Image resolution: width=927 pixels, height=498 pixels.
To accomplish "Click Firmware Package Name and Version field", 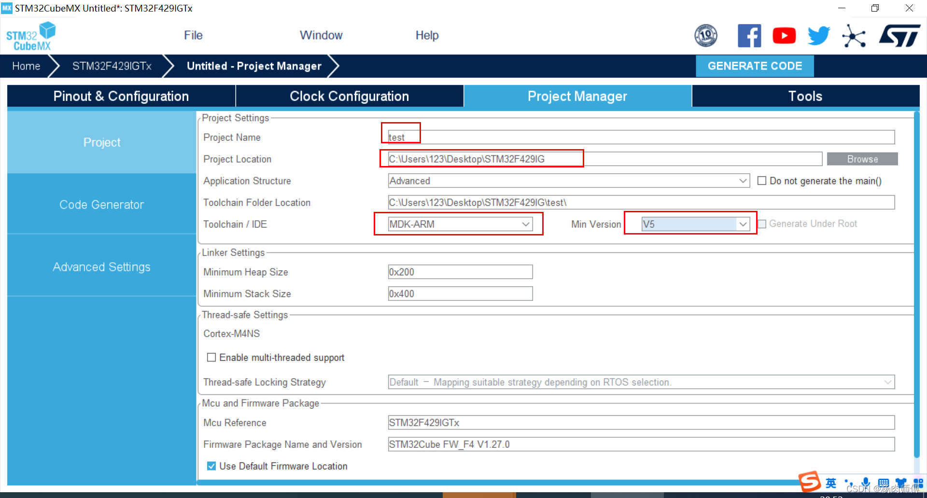I will [x=641, y=444].
